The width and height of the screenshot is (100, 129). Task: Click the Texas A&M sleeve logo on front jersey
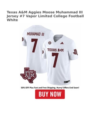(75, 52)
